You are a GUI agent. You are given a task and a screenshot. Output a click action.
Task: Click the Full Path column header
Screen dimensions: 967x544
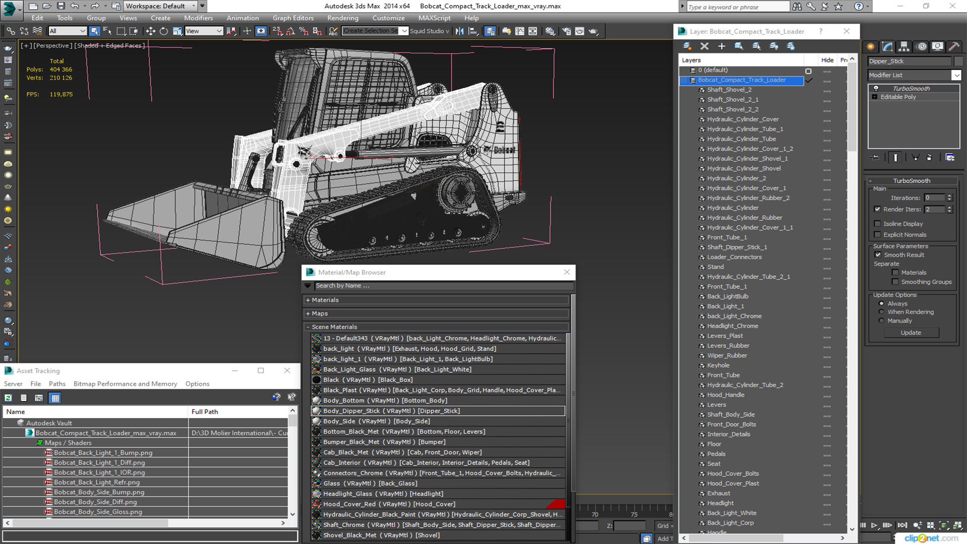238,412
